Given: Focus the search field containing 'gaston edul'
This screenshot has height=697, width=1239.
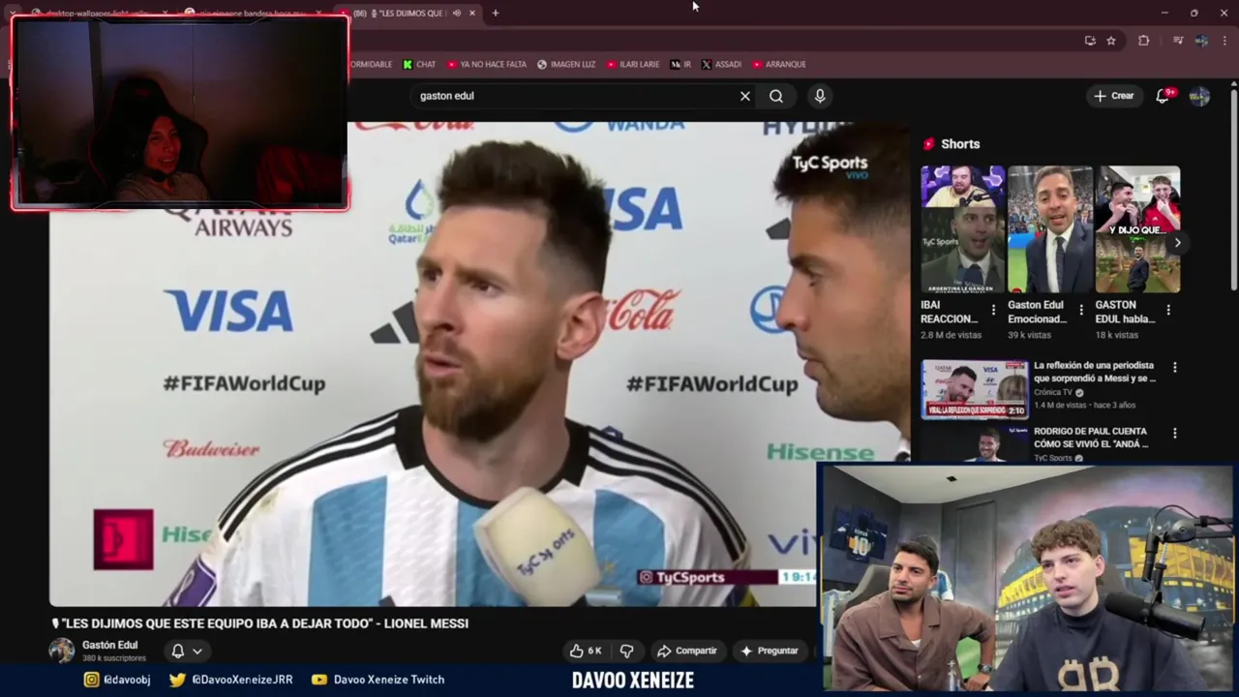Looking at the screenshot, I should pos(576,96).
